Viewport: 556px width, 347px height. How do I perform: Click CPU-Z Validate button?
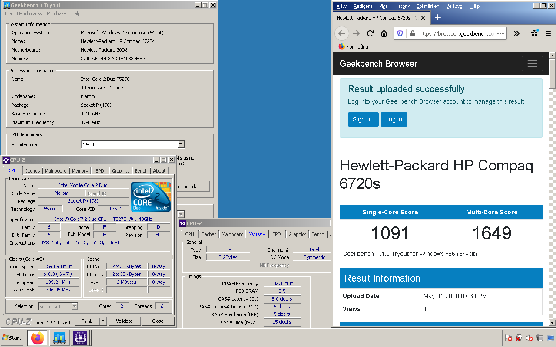[124, 321]
